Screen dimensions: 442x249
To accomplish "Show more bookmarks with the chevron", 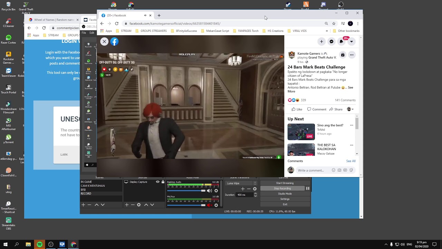I will (x=327, y=31).
